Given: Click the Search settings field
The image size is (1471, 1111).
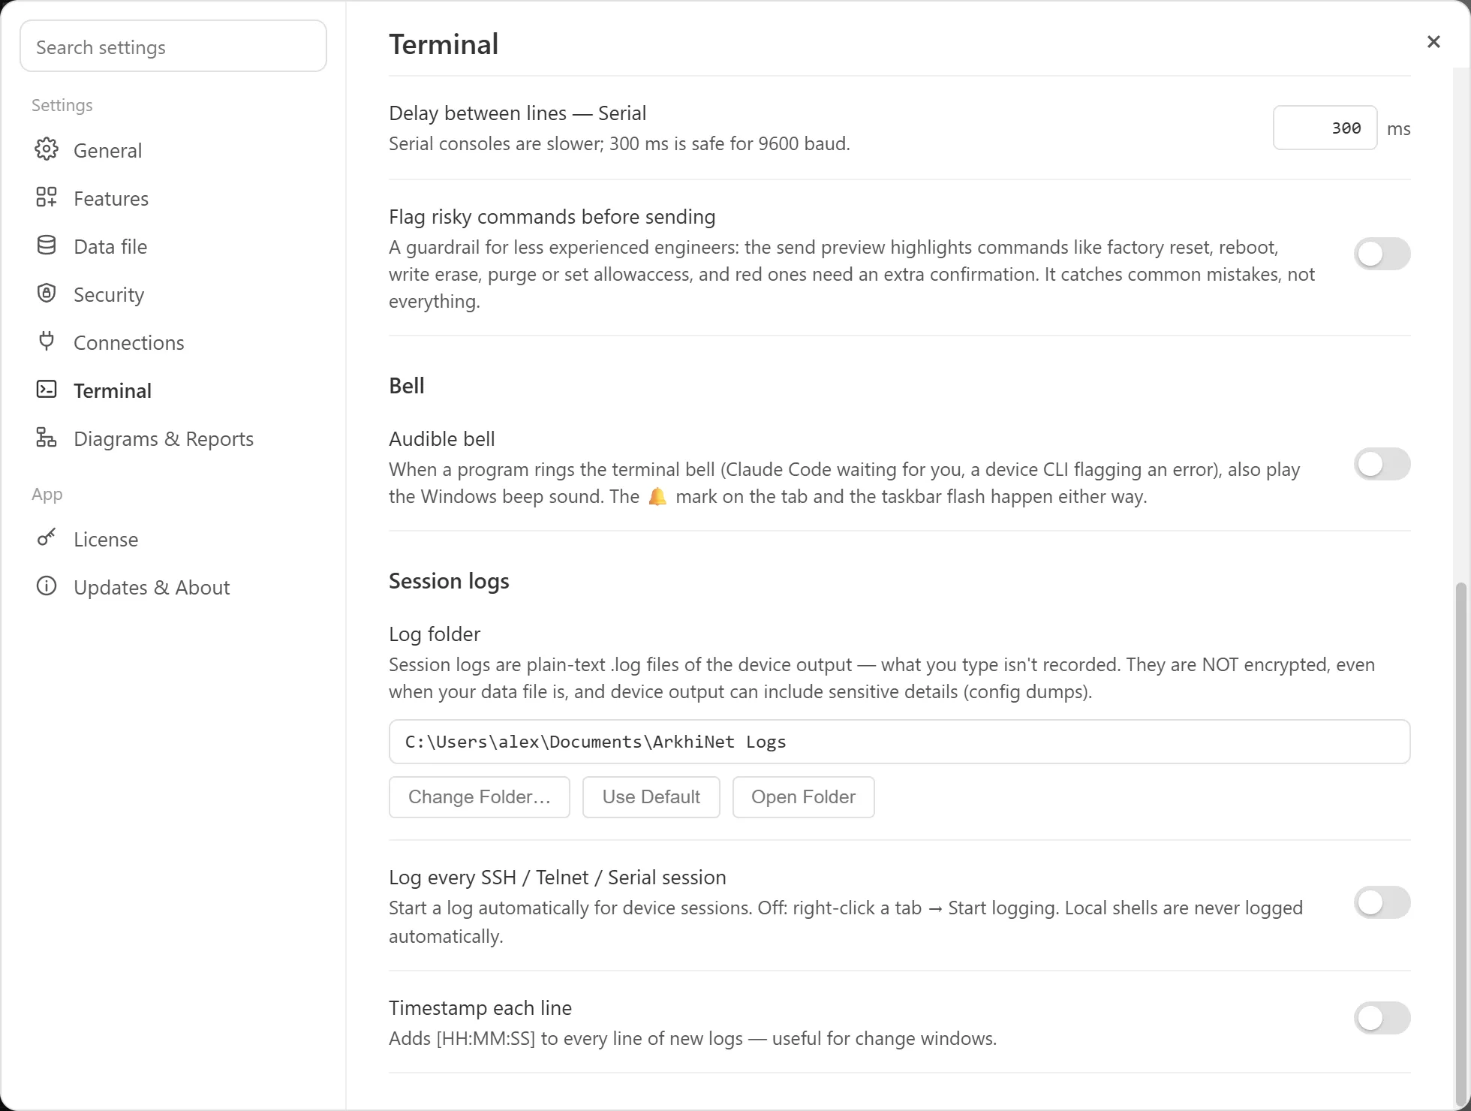Looking at the screenshot, I should 173,47.
